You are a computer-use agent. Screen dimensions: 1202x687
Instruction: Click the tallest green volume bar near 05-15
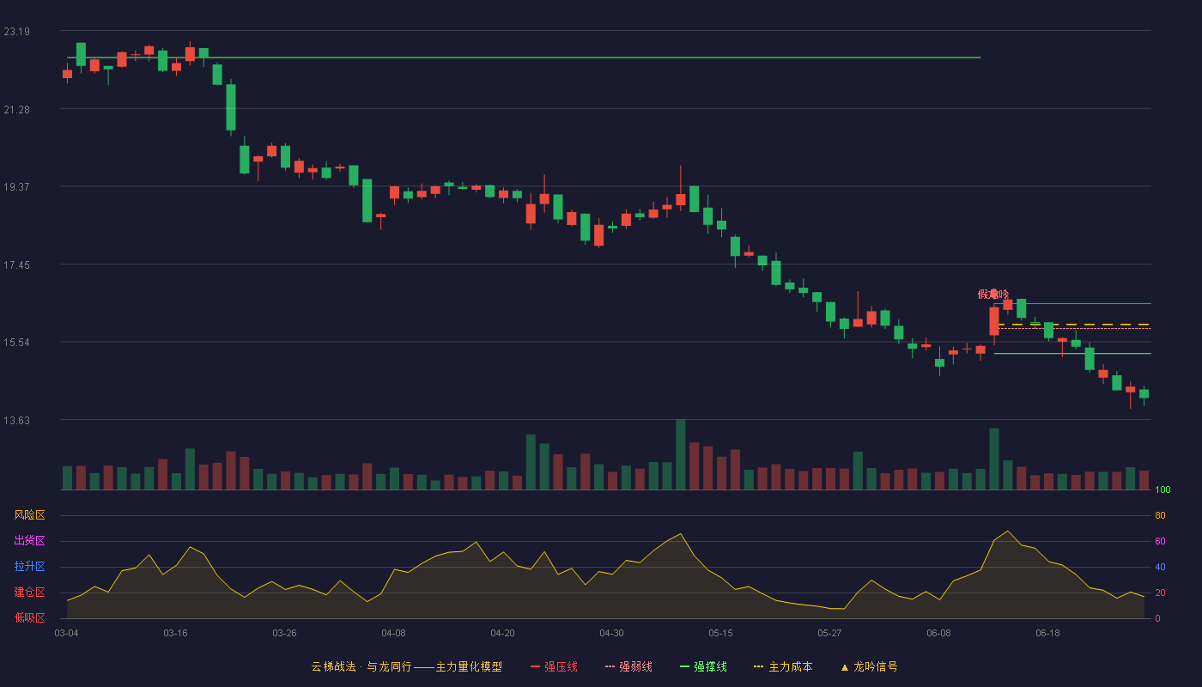click(680, 454)
